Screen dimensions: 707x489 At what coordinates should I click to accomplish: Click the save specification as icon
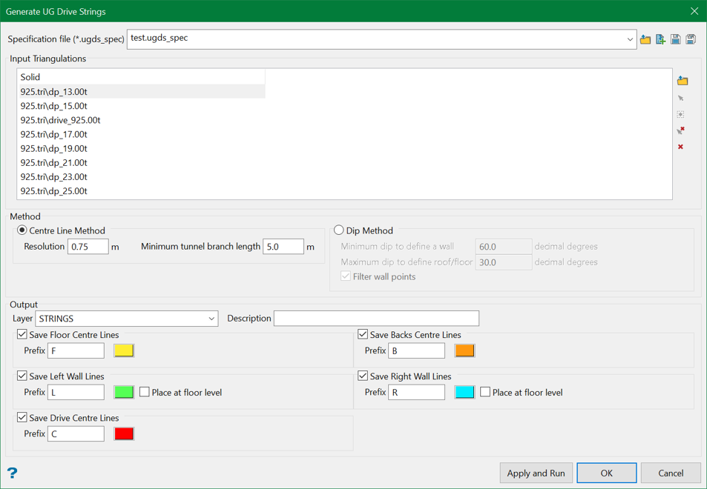(x=691, y=39)
